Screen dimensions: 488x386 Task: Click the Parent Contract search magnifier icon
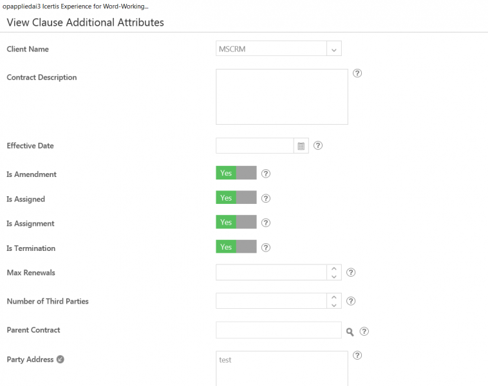350,332
